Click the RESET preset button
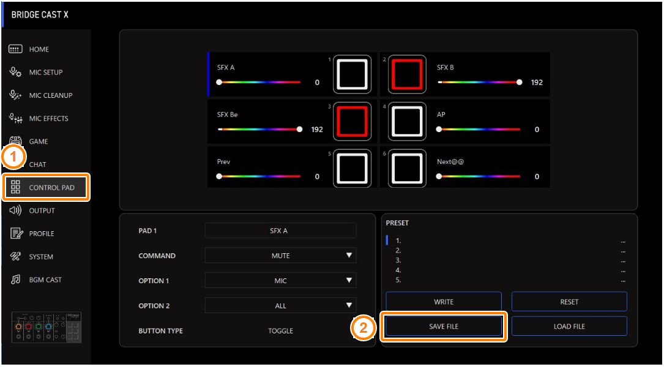Screen dimensions: 664x367 point(569,302)
